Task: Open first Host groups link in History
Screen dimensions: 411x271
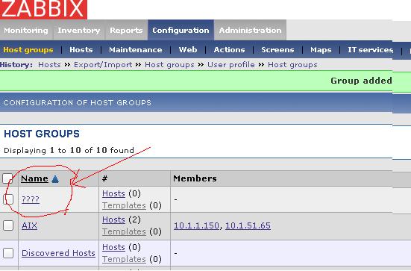Action: tap(169, 65)
